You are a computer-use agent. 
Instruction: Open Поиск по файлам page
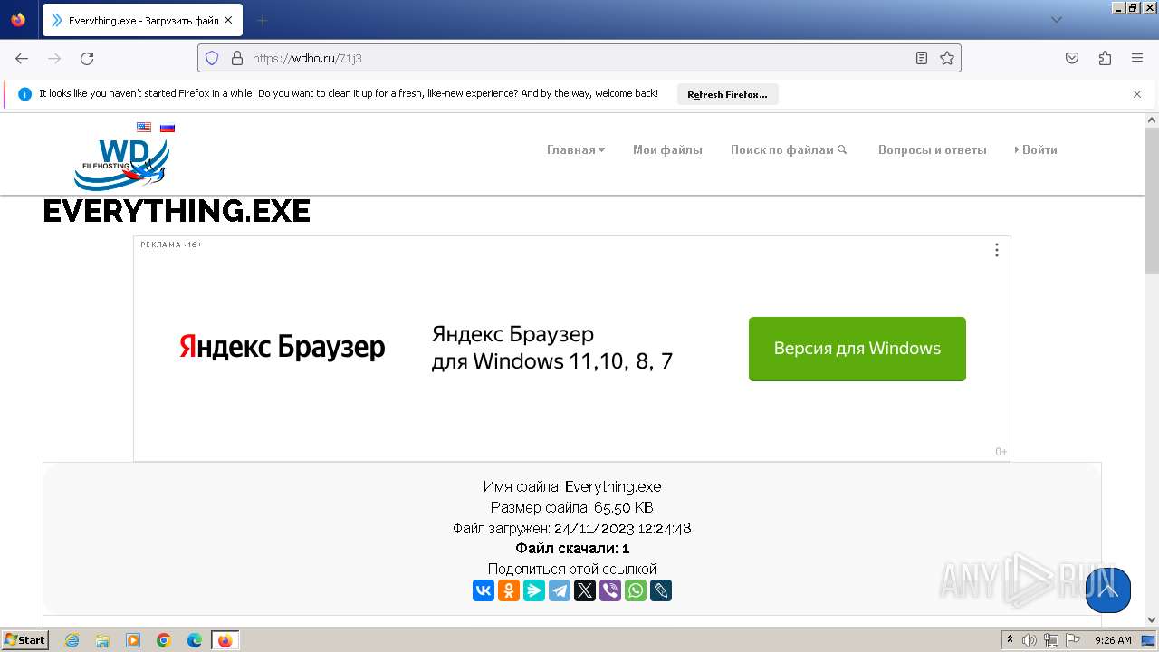pyautogui.click(x=789, y=149)
